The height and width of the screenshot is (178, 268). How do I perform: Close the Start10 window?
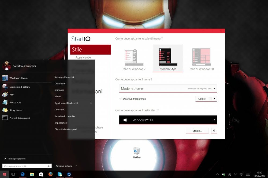[x=221, y=31]
